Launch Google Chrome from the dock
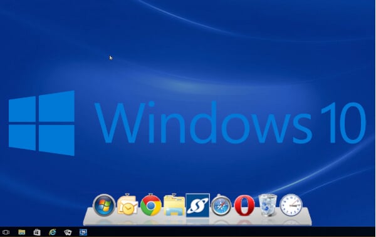 pos(151,205)
